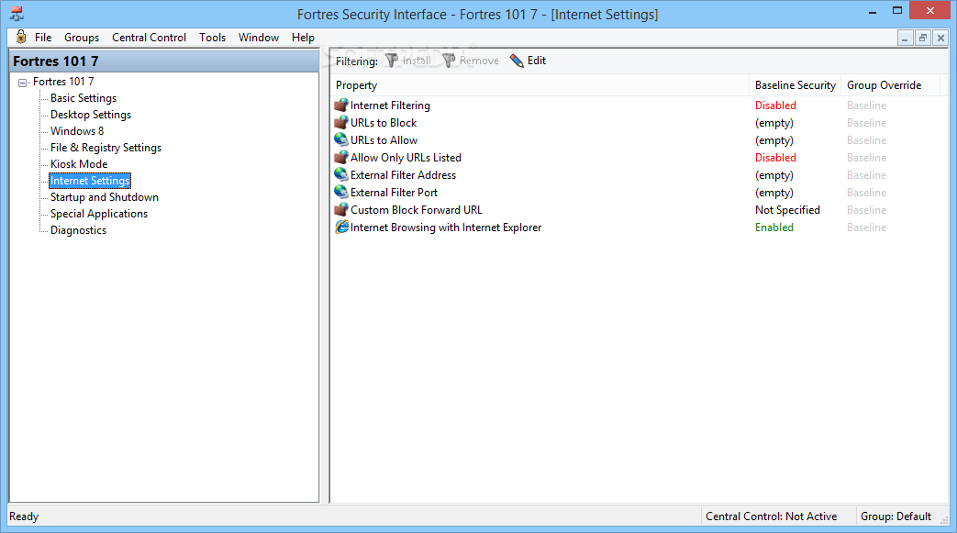Click the funnel icon next to Install

point(392,61)
